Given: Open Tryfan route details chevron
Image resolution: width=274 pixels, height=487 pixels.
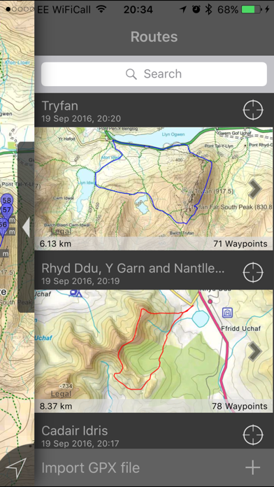Looking at the screenshot, I should [x=255, y=189].
